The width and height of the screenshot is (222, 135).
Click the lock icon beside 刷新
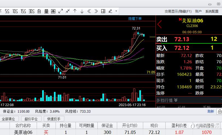pyautogui.click(x=220, y=112)
